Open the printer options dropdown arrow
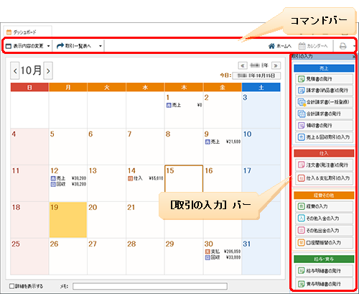This screenshot has height=294, width=359. (x=354, y=46)
